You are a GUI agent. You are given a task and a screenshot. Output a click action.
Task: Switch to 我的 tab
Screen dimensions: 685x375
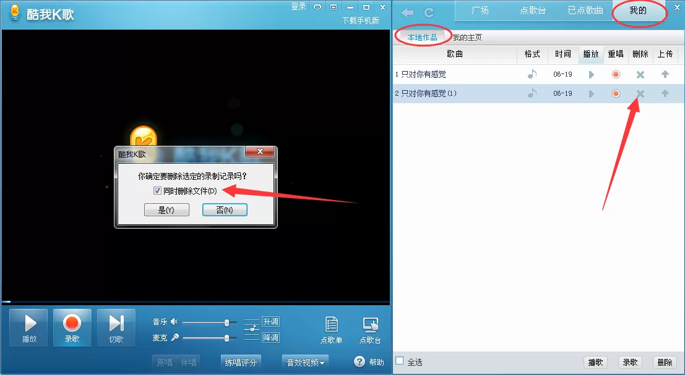(638, 11)
